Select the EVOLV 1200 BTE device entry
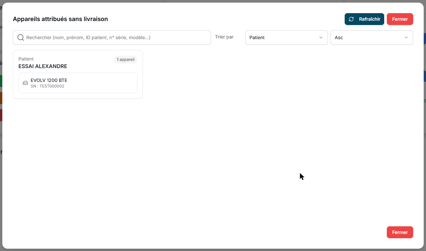426x251 pixels. click(78, 83)
